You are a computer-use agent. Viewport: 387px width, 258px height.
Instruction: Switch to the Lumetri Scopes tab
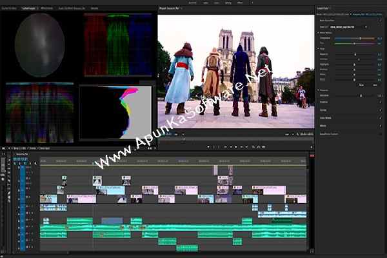pyautogui.click(x=29, y=8)
